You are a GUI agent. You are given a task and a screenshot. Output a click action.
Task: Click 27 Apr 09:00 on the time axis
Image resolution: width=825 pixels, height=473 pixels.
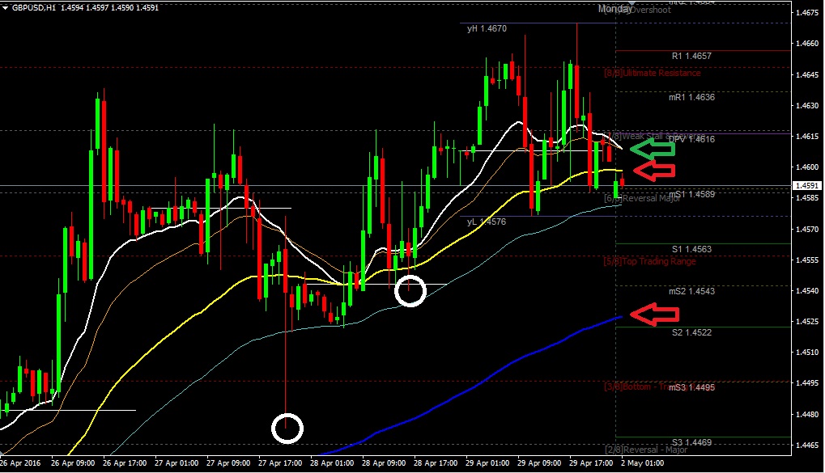point(228,463)
